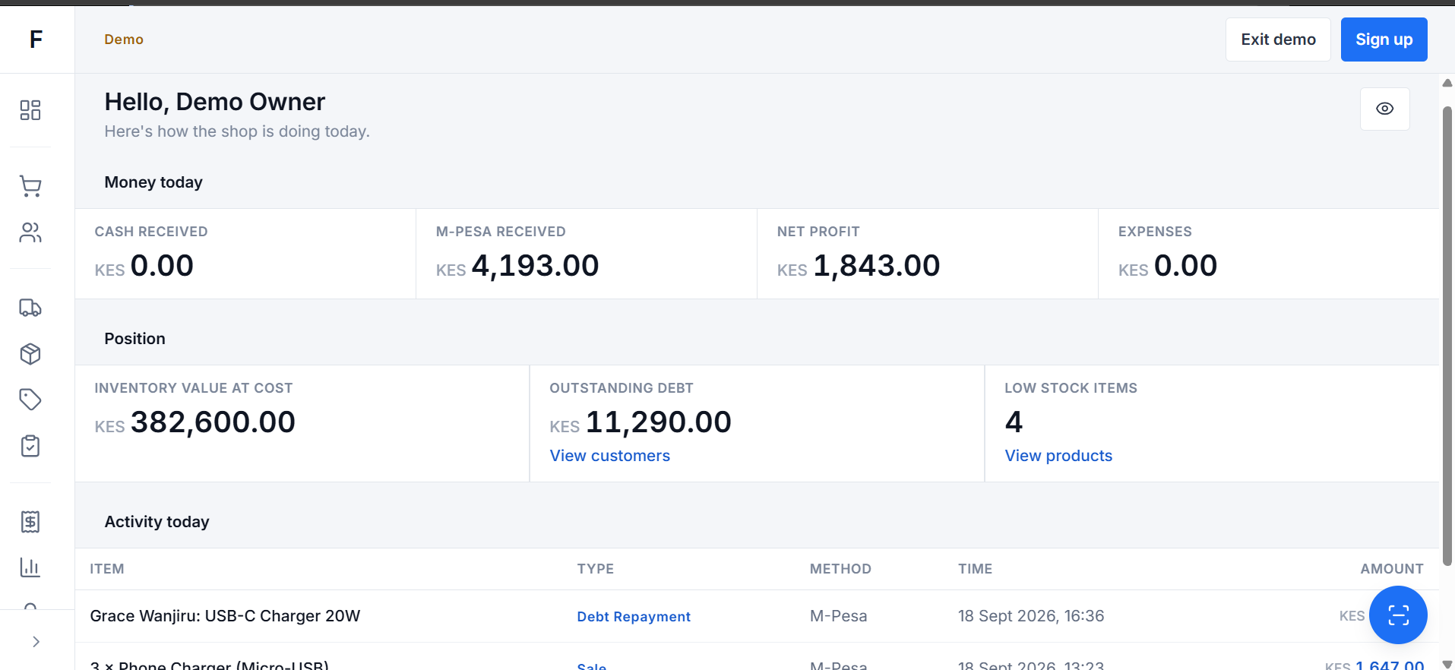The width and height of the screenshot is (1455, 670).
Task: Click the METHOD column header
Action: pyautogui.click(x=840, y=569)
